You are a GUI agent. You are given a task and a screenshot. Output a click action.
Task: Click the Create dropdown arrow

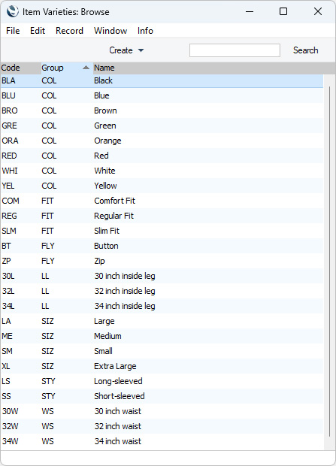click(141, 50)
